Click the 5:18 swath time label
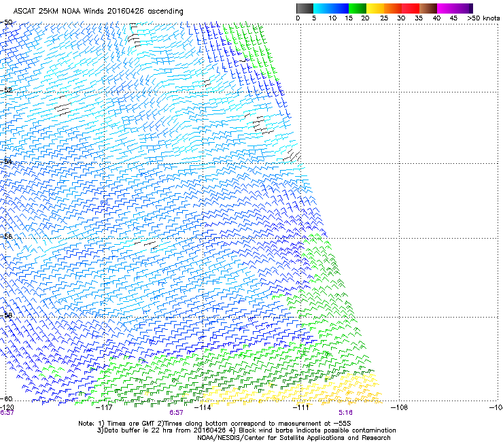The width and height of the screenshot is (503, 442). click(x=345, y=413)
